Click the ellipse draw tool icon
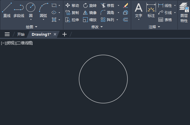 (x=54, y=12)
